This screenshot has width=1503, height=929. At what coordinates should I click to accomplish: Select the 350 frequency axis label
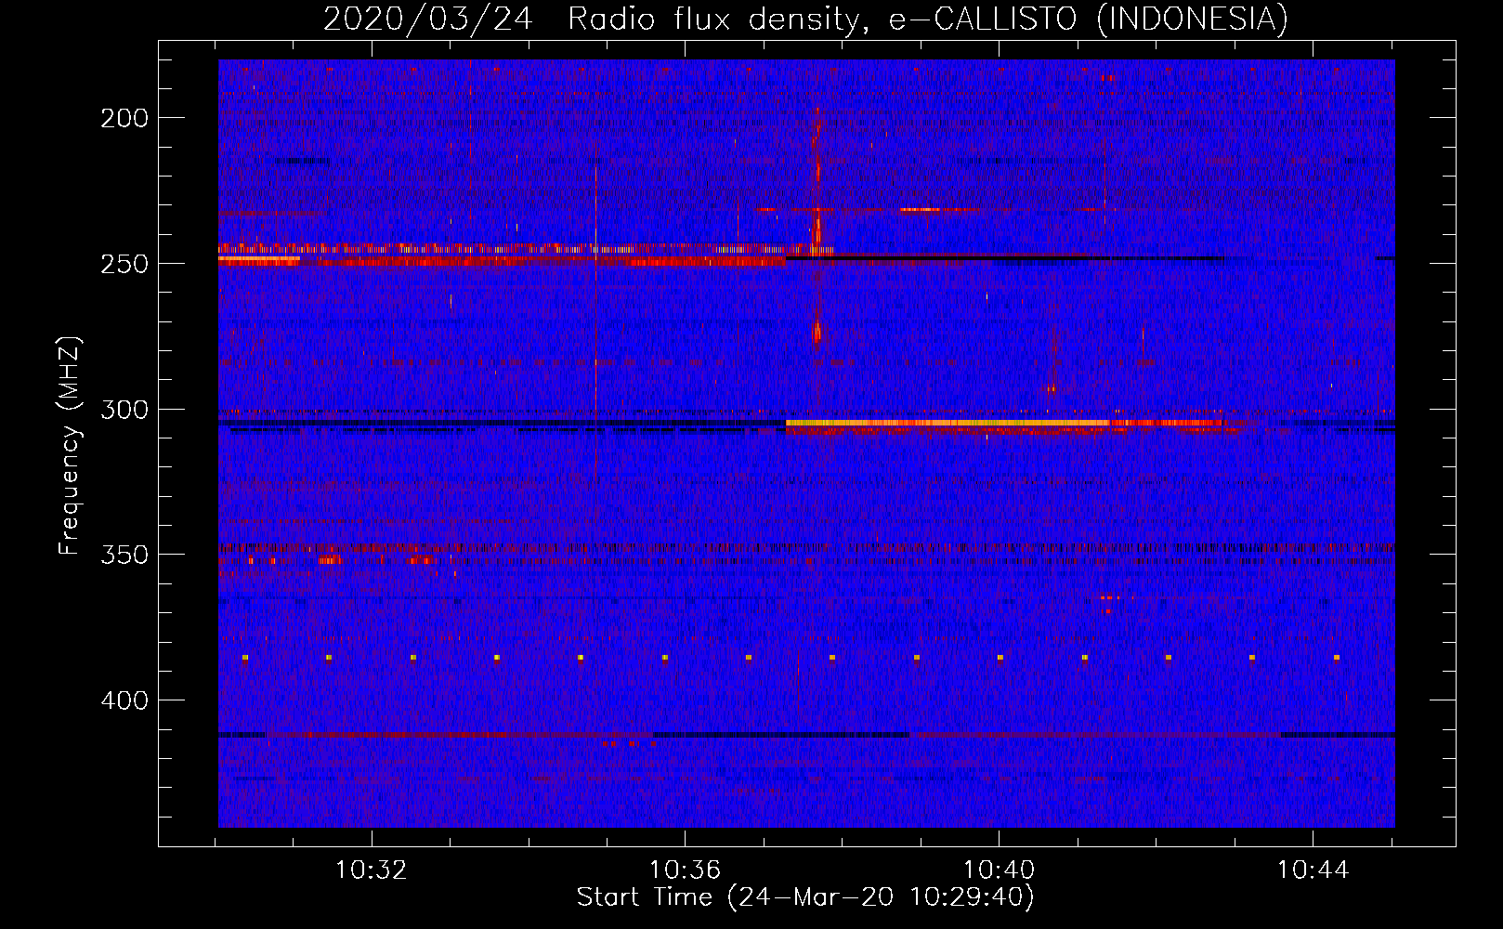coord(124,555)
